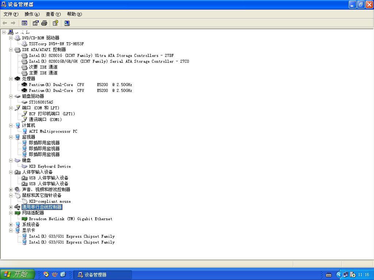
Task: Click the HID-compliant mouse icon
Action: coord(24,201)
